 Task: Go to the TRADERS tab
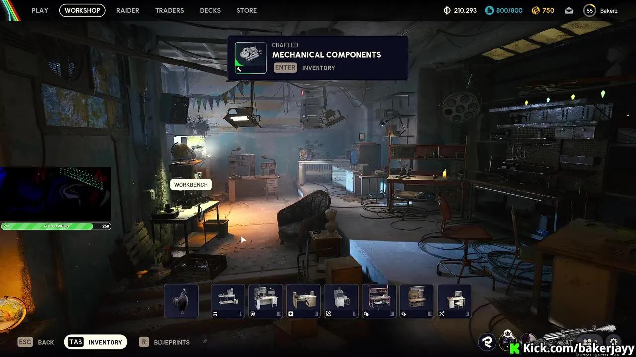tap(169, 10)
